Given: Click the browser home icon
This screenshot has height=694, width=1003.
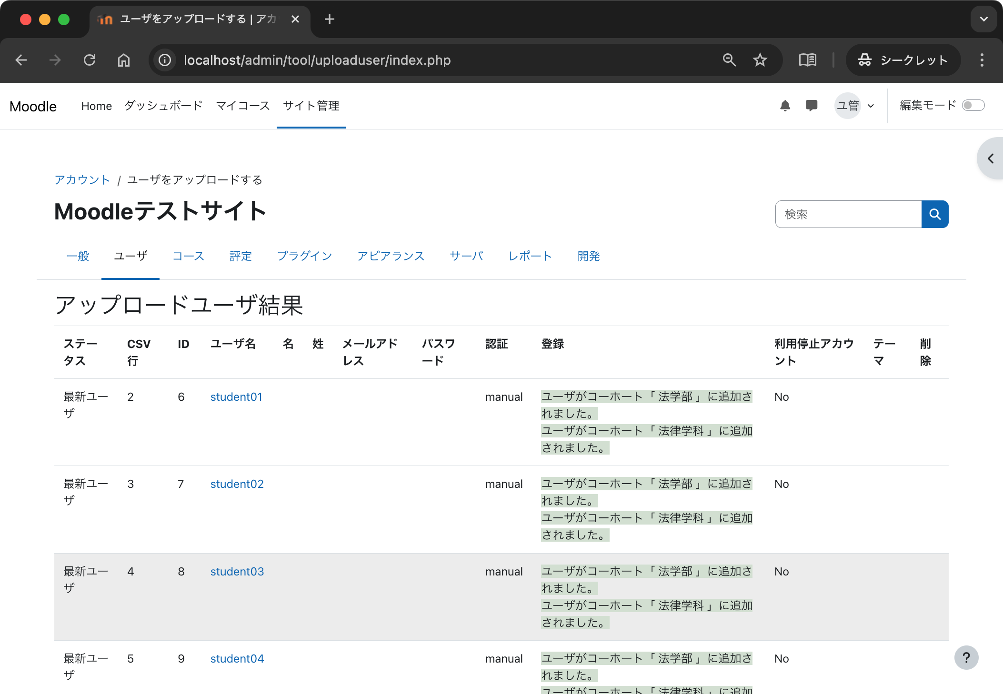Looking at the screenshot, I should click(124, 60).
